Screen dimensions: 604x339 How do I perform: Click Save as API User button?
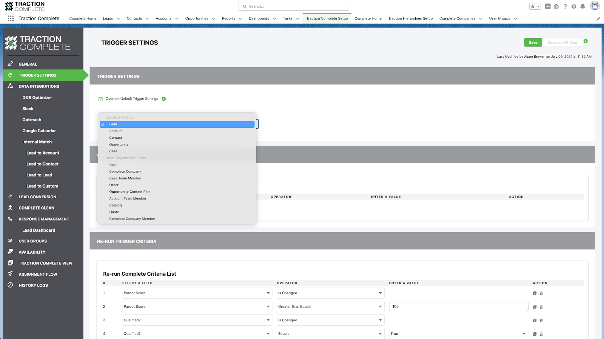tap(562, 43)
